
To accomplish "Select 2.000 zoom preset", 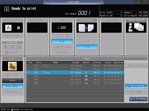I will tap(67, 47).
